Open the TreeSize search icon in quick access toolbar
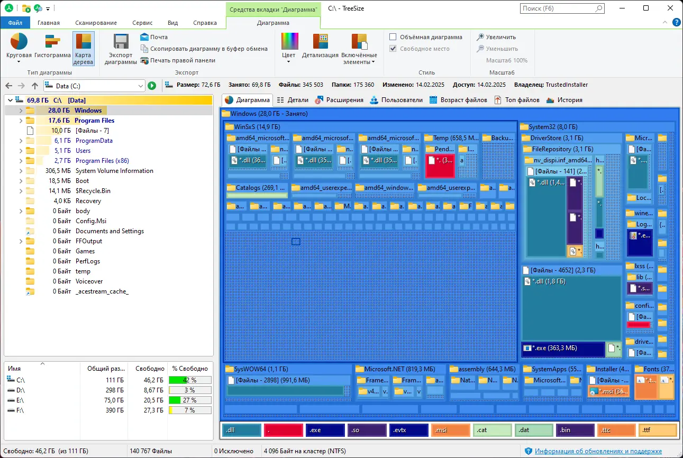The image size is (683, 458). pos(38,8)
